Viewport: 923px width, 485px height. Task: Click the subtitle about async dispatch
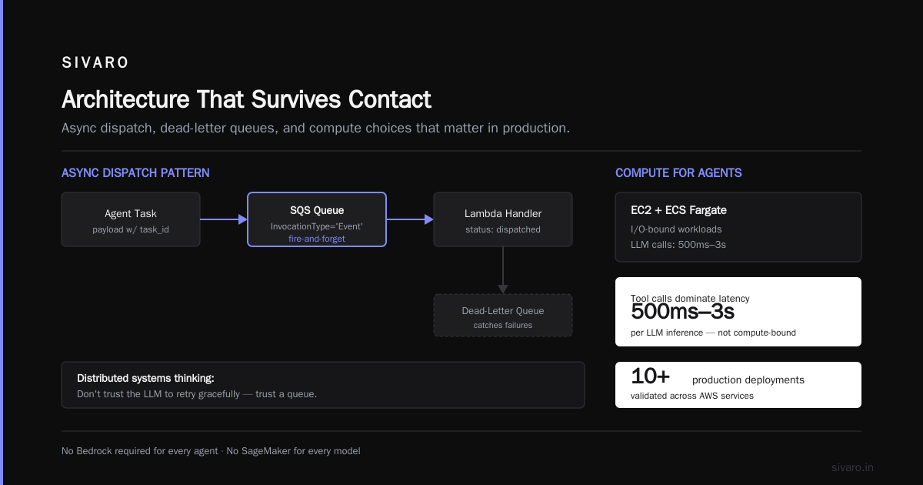[x=315, y=128]
